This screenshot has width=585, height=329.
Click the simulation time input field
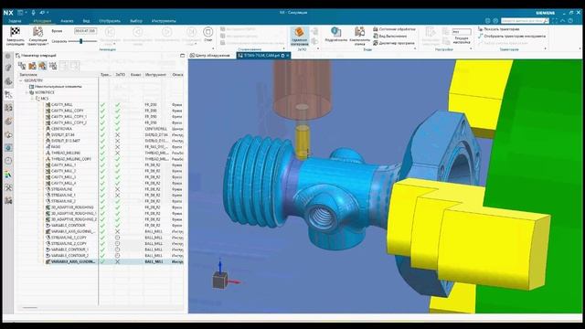click(85, 31)
